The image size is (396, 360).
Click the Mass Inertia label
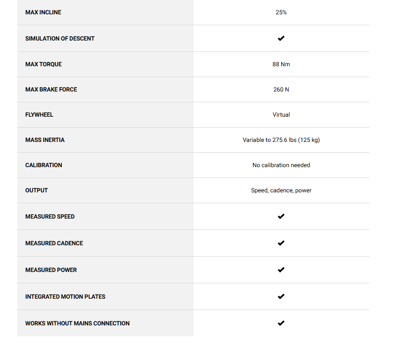tap(45, 140)
